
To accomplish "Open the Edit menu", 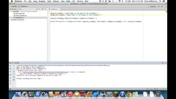I will point(30,1).
